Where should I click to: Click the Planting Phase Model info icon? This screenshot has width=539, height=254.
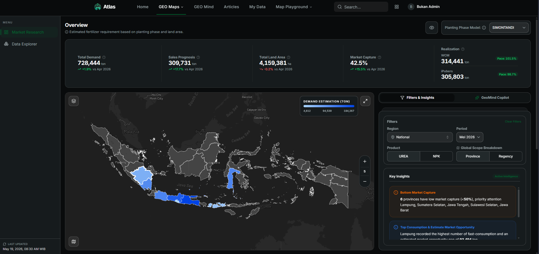point(484,28)
